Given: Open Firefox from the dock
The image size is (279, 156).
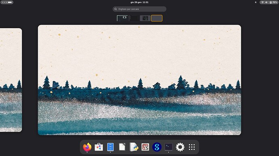Looking at the screenshot, I should 87,147.
